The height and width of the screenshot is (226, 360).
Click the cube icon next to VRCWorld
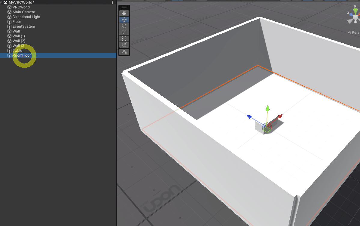point(9,7)
